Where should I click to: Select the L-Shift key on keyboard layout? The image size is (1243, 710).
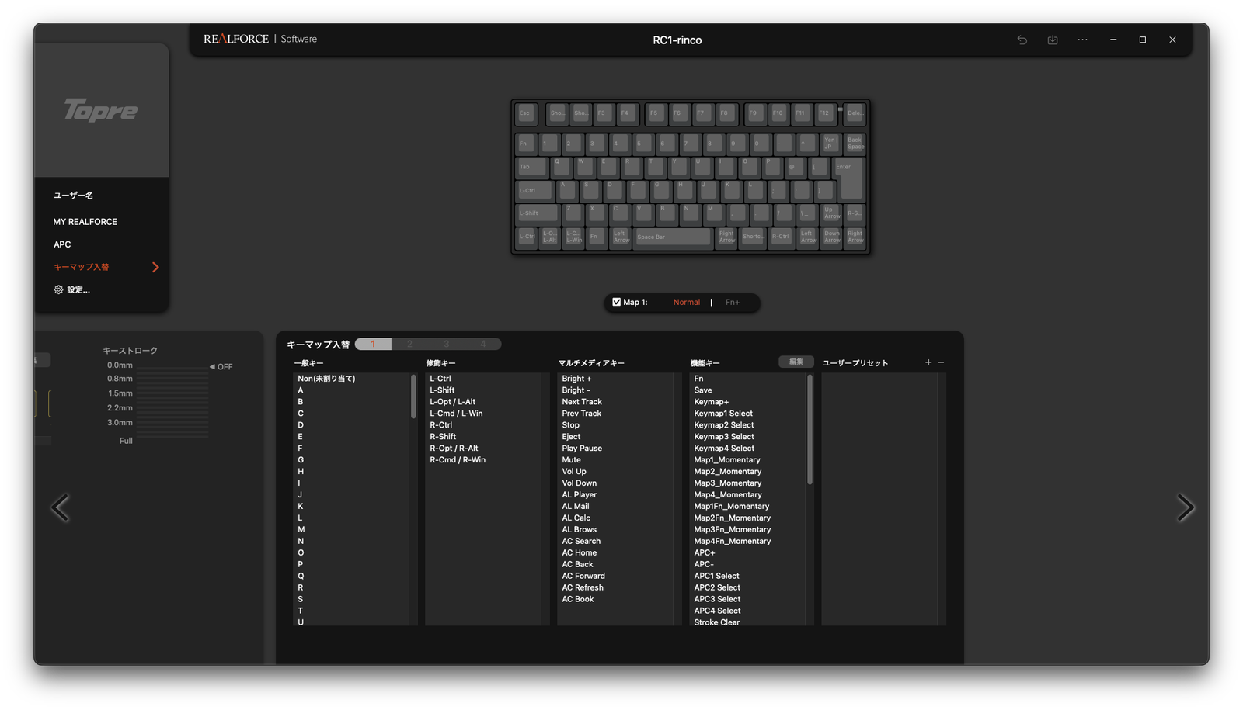click(x=537, y=213)
